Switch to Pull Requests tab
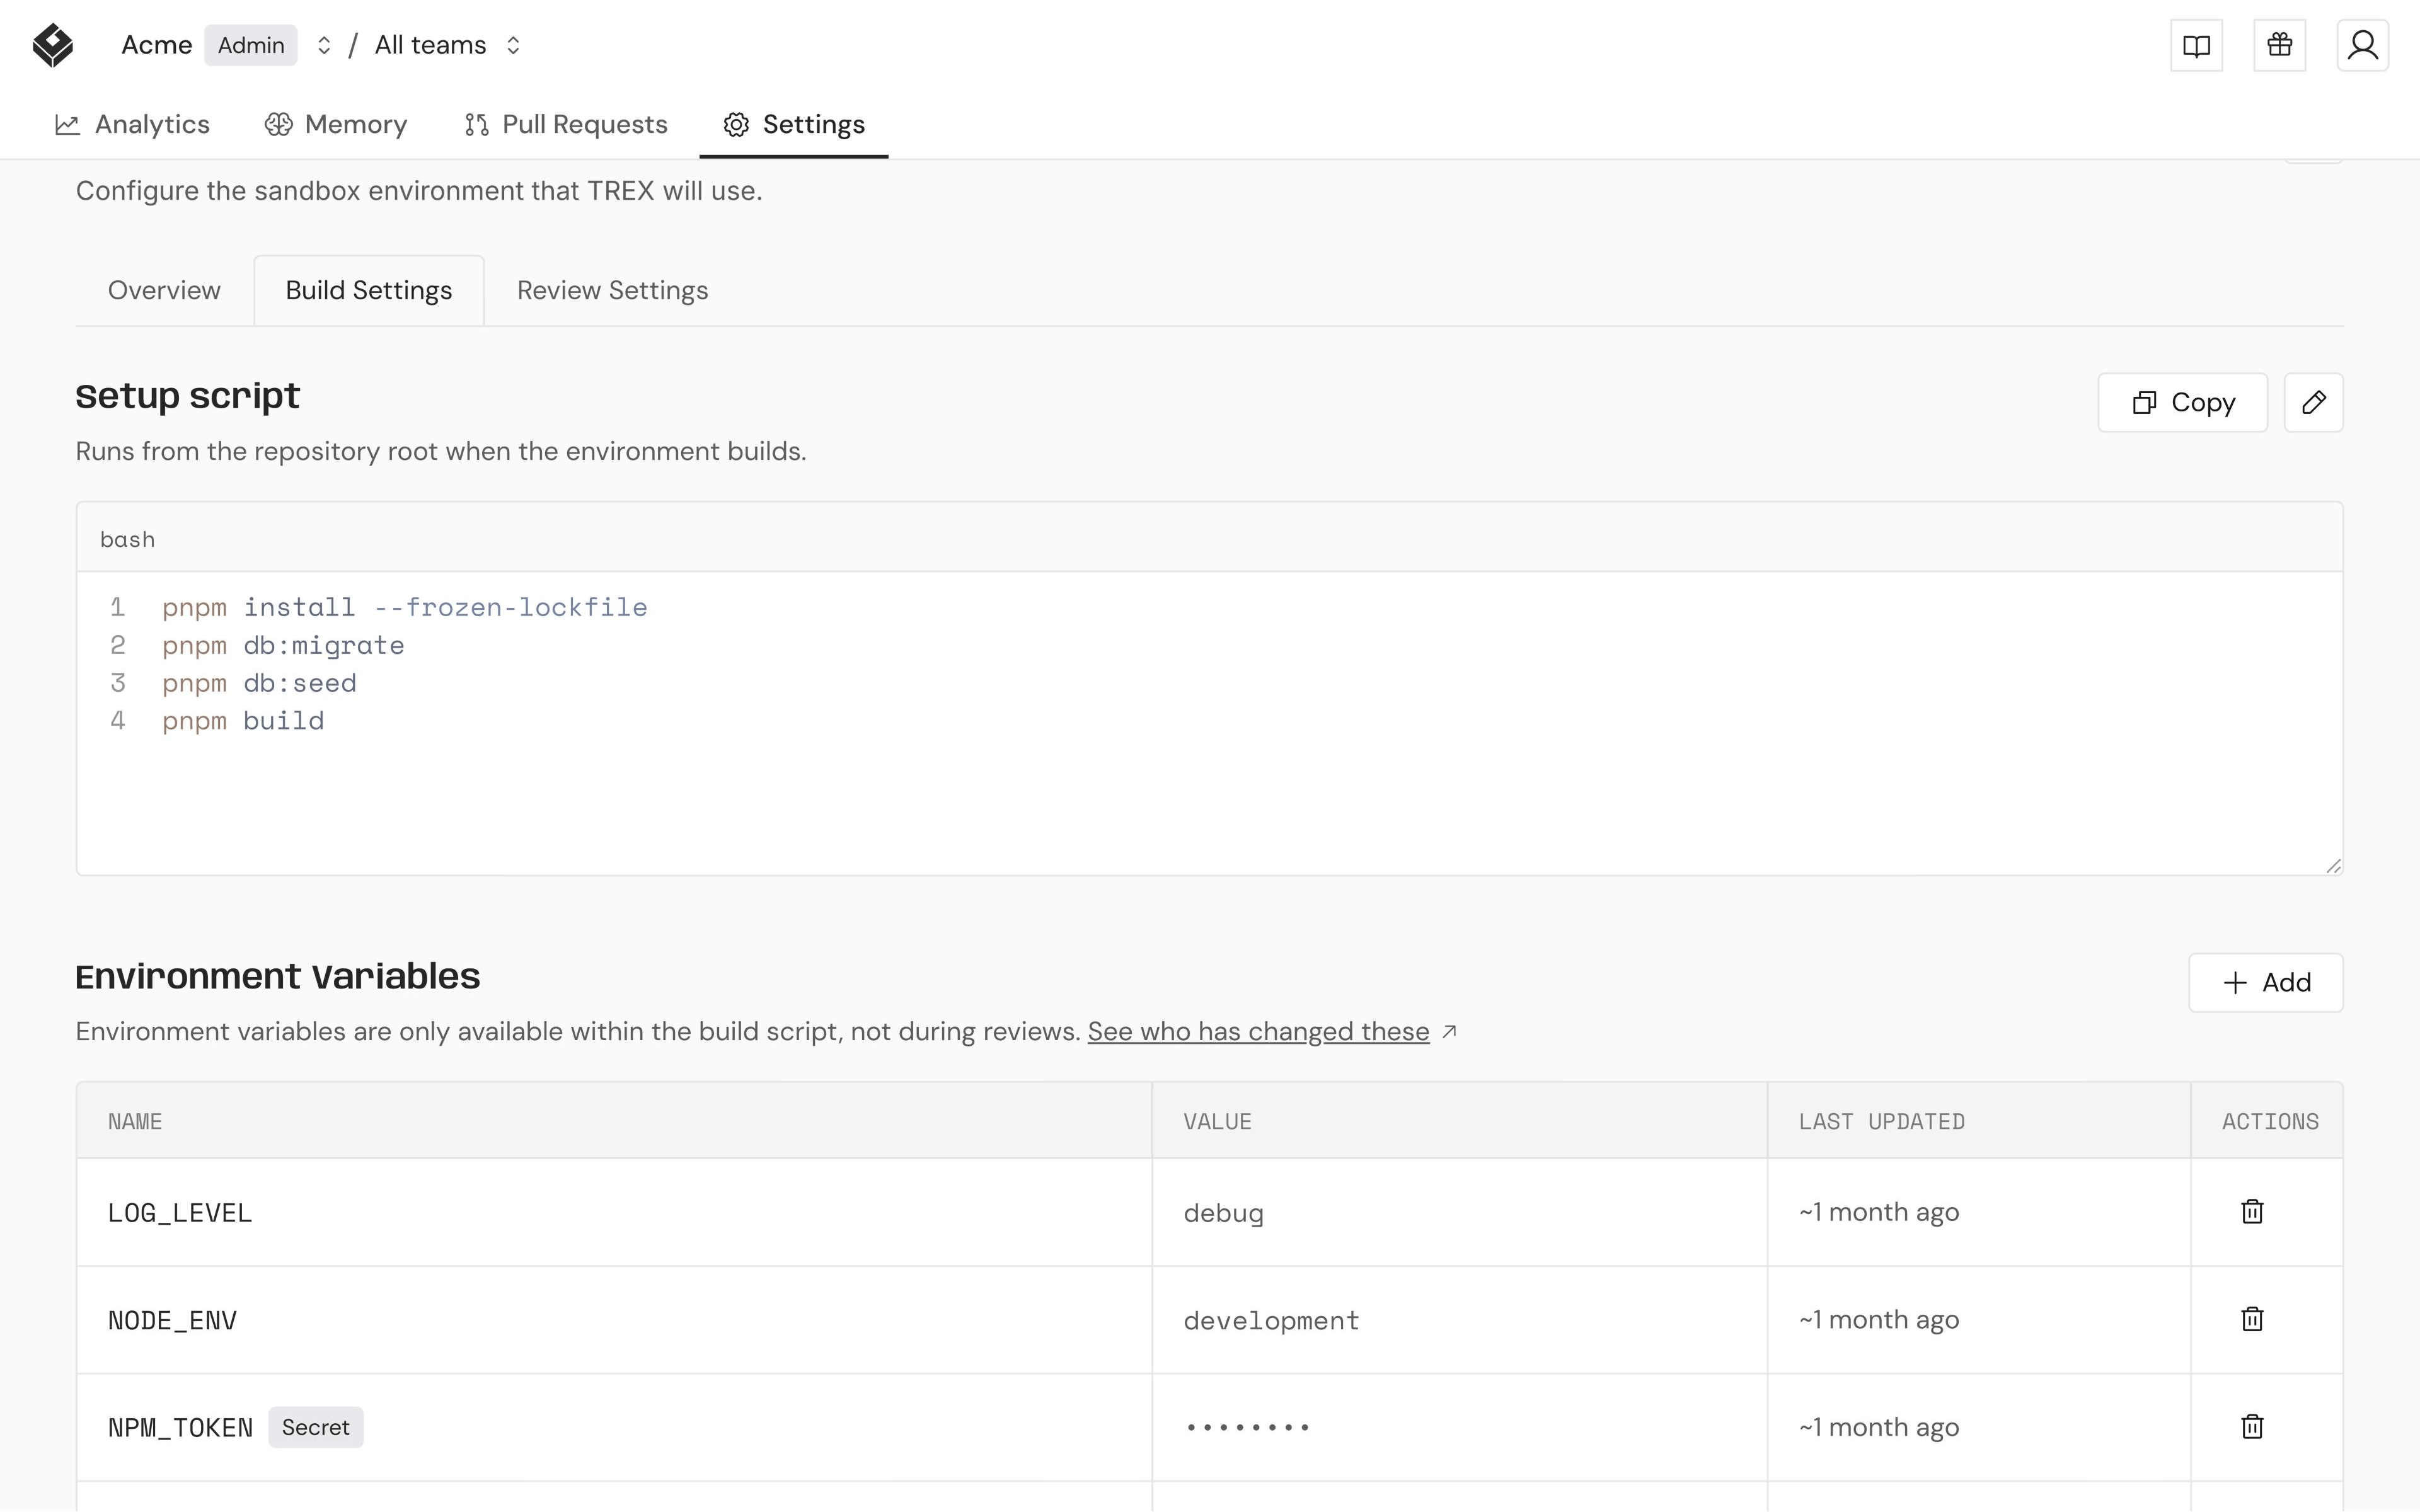Screen dimensions: 2420x1512 tap(566, 125)
